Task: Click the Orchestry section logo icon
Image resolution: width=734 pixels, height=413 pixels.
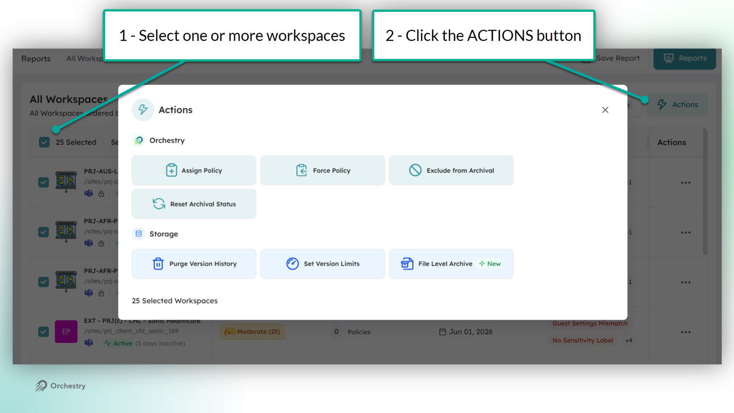Action: (139, 140)
